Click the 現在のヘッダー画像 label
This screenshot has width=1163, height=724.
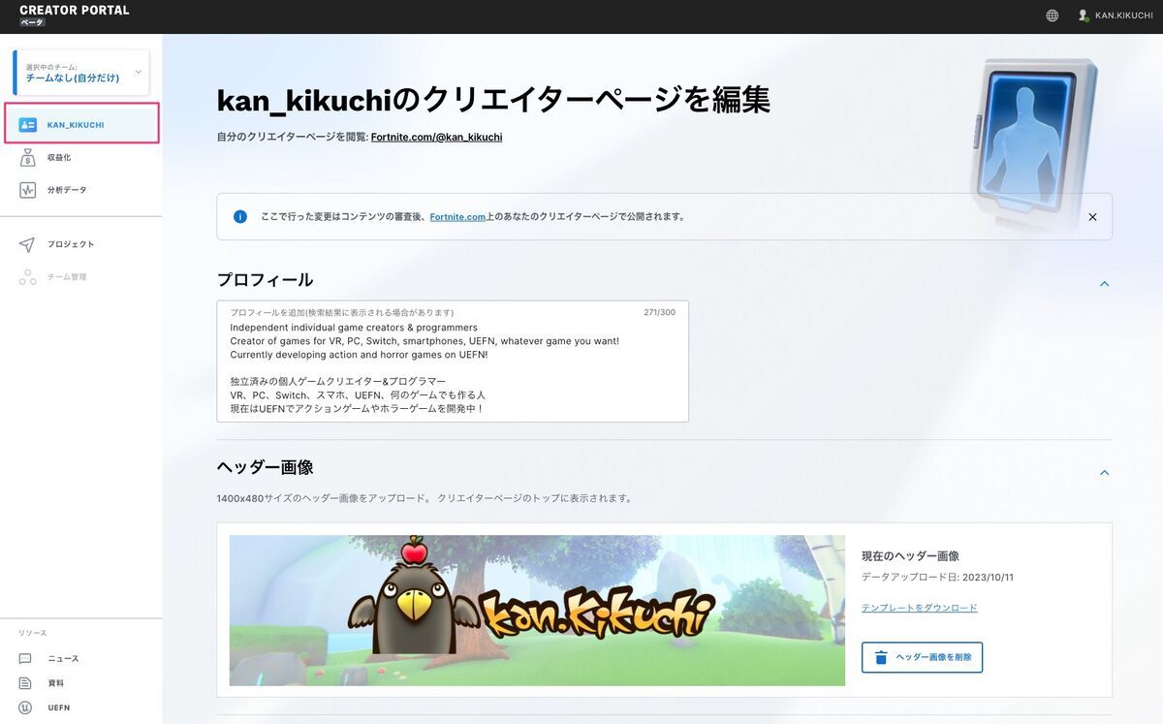(x=910, y=556)
